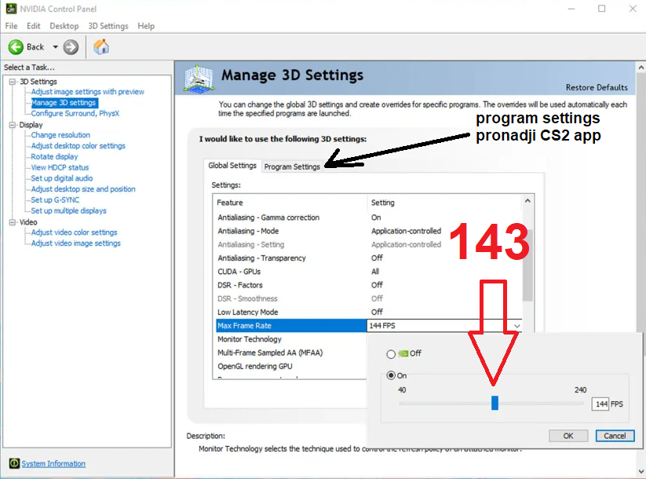Click the Manage 3D Settings header icon

point(199,79)
